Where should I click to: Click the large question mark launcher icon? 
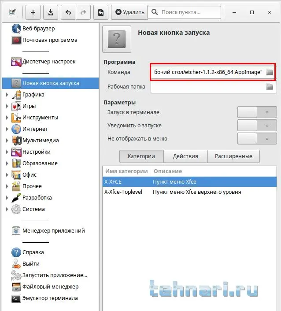117,39
